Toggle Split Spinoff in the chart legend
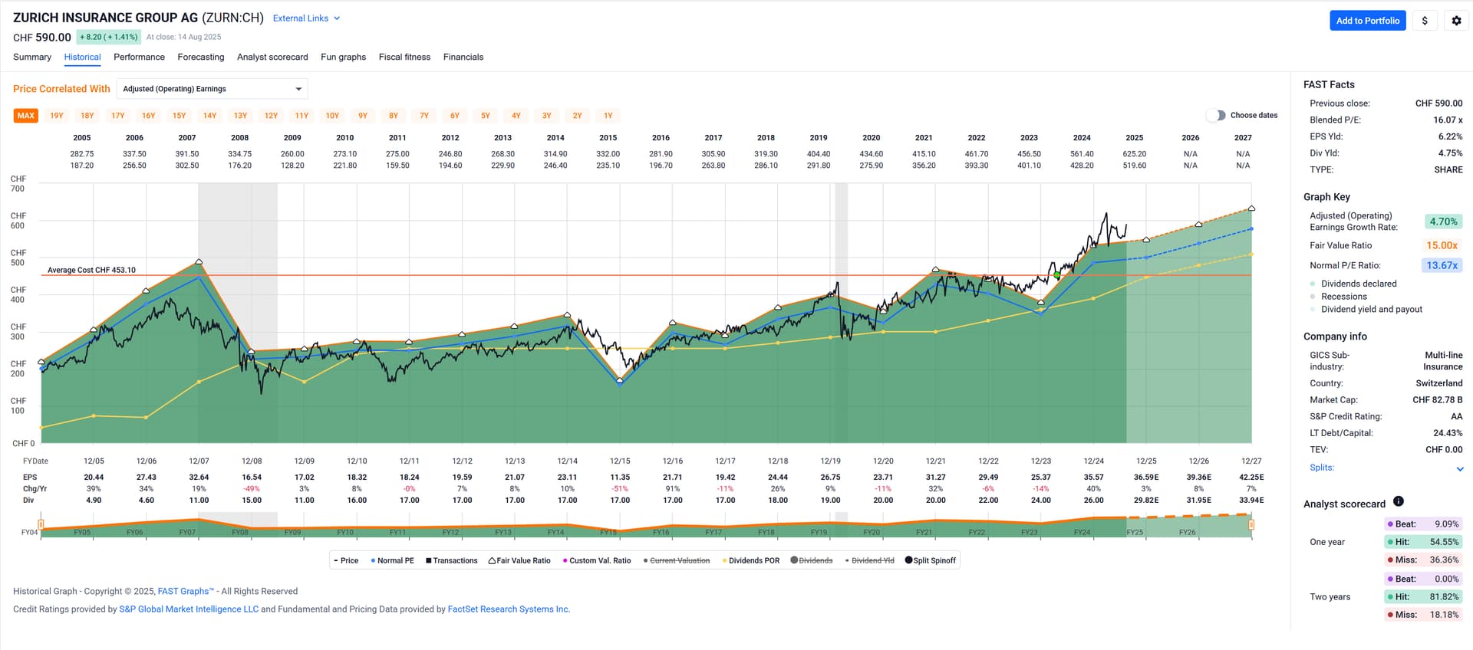 [930, 560]
